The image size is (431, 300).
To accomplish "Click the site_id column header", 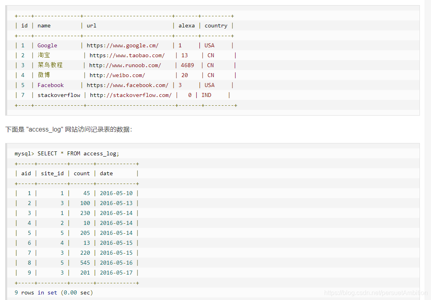I will point(52,173).
